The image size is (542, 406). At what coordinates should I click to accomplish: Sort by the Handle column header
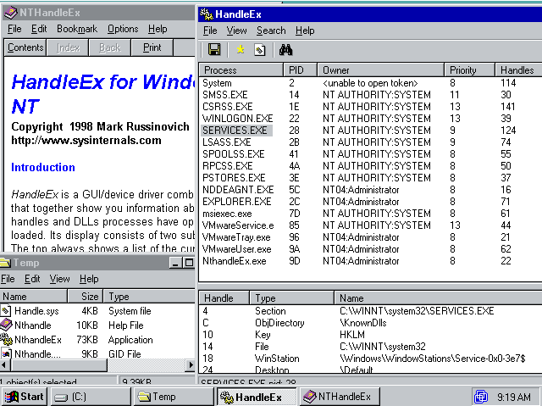click(224, 298)
